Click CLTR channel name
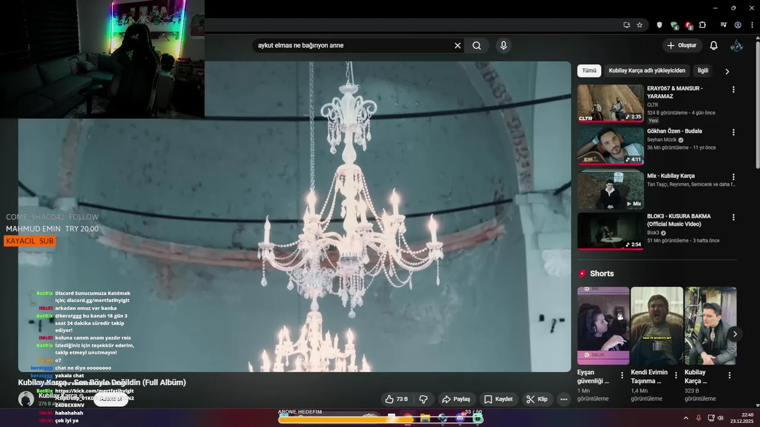This screenshot has height=427, width=760. click(x=653, y=105)
